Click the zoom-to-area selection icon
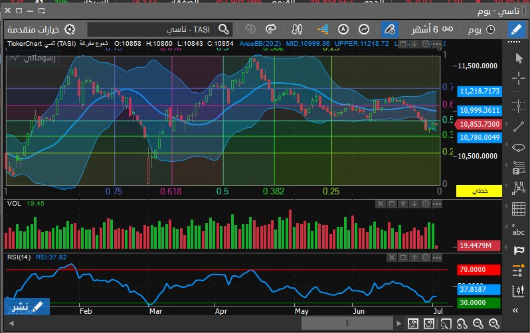The width and height of the screenshot is (530, 333). coord(446,324)
